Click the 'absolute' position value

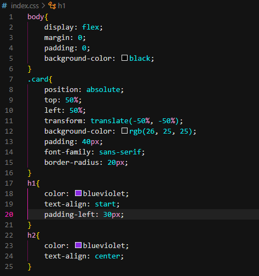(103, 90)
